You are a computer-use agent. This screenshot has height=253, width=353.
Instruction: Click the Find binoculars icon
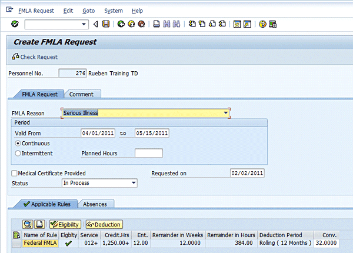coord(166,24)
